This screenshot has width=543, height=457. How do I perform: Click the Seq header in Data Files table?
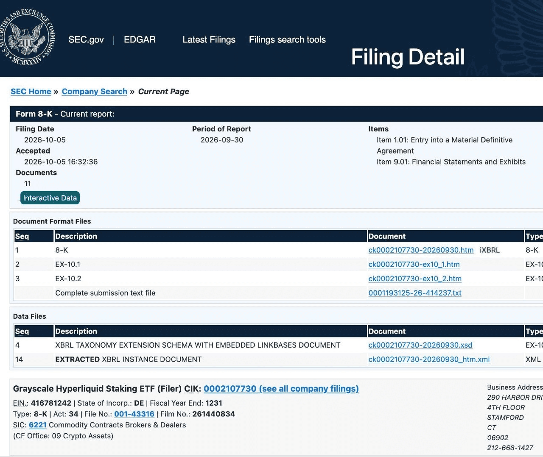[22, 332]
